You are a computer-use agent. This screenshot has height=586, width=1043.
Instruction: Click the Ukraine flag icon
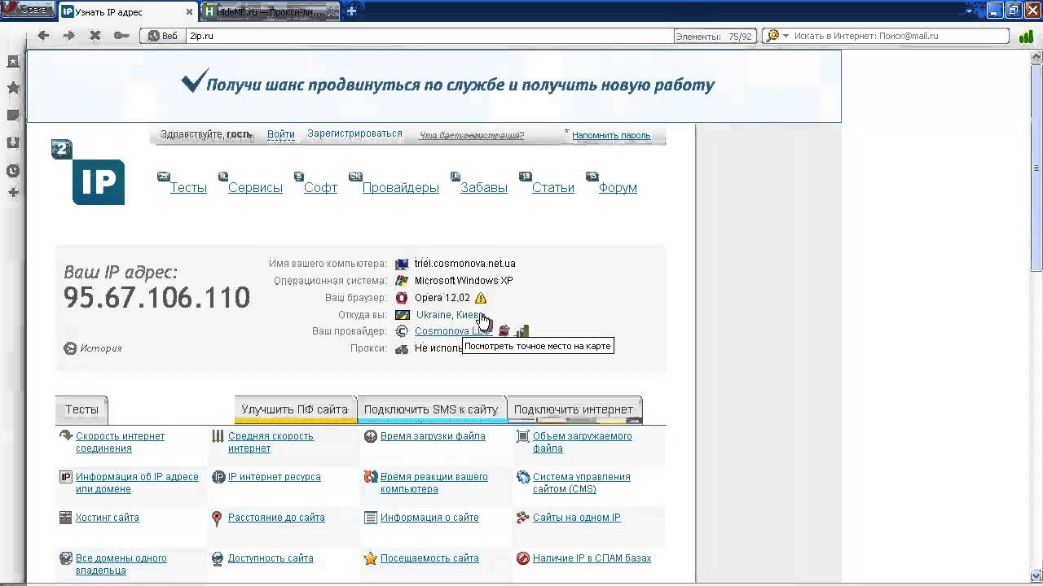pos(403,315)
